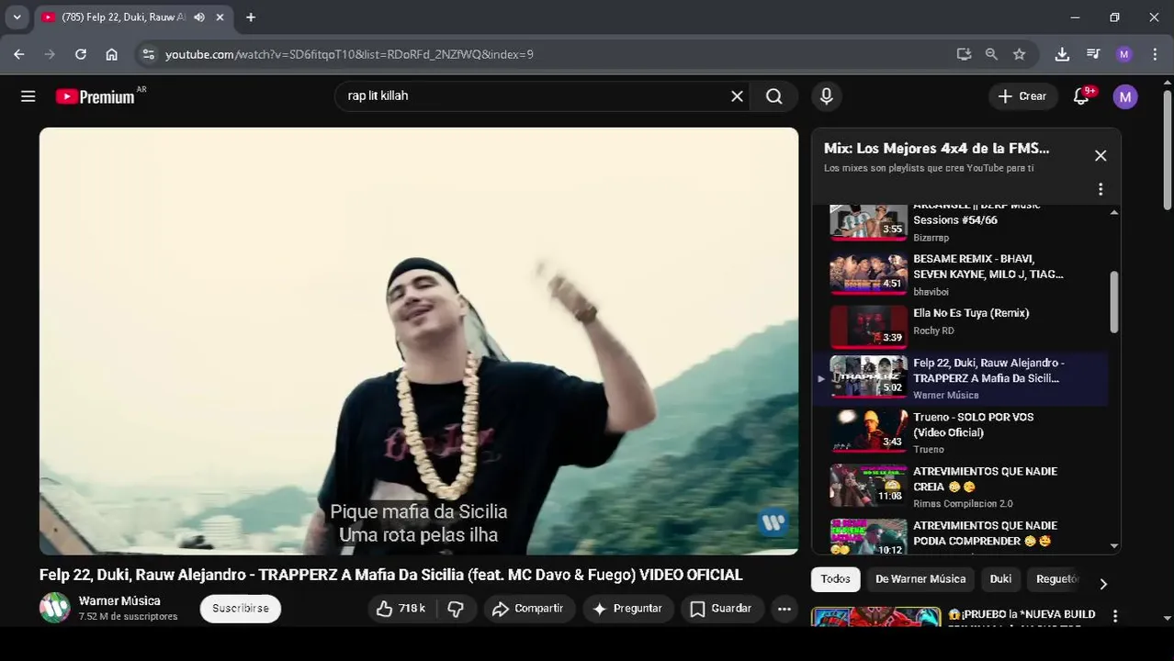Clear the search box text
Screen dimensions: 1174x661
click(x=737, y=96)
